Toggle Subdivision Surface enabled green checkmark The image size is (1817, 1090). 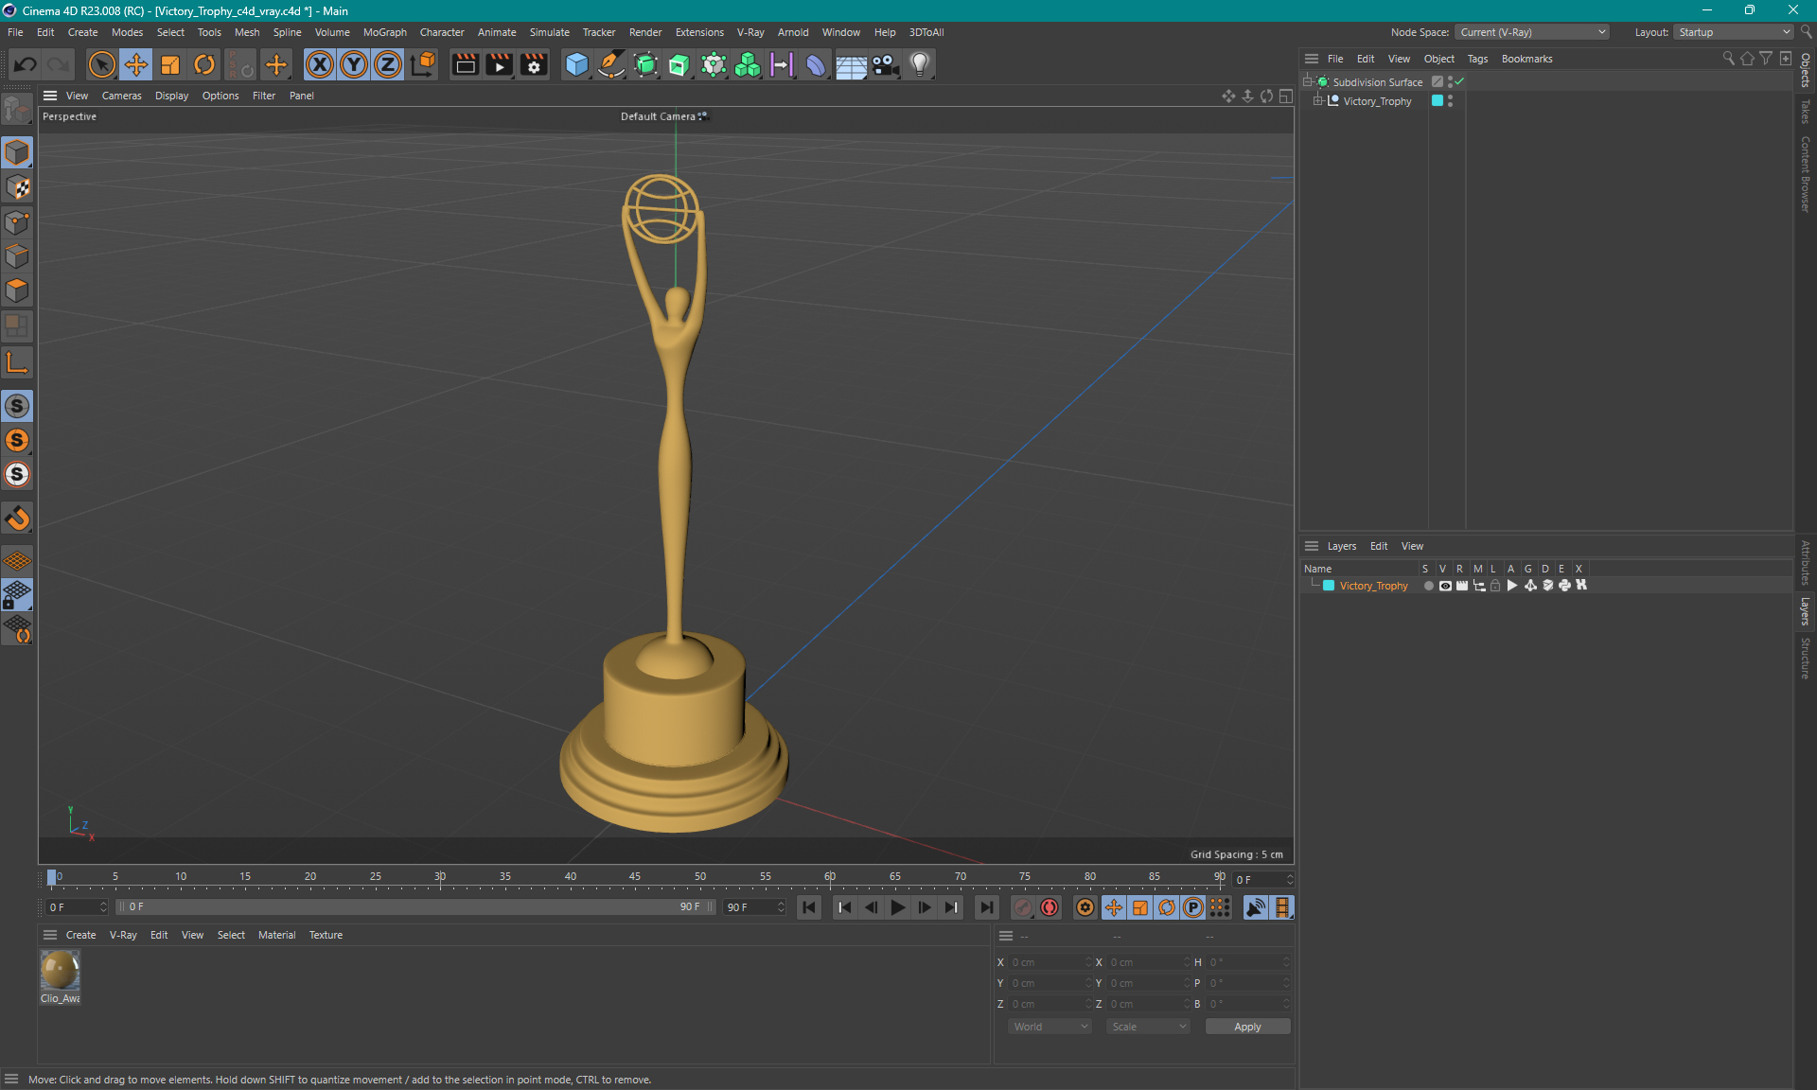(x=1460, y=81)
